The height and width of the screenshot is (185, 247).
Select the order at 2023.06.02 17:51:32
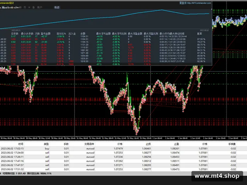123,169
